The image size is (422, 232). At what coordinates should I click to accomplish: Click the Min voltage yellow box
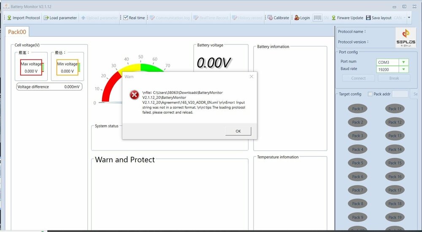(67, 67)
